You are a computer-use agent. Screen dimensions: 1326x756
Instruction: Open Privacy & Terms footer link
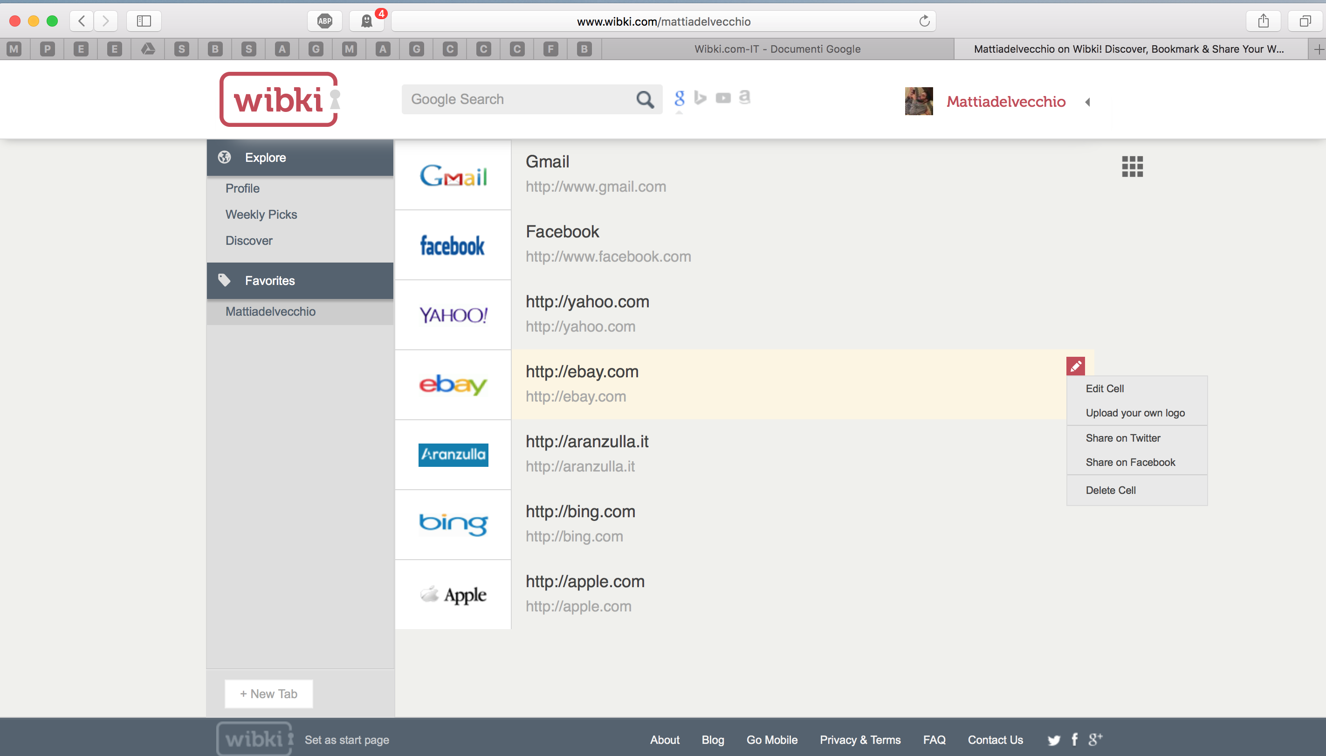(860, 740)
